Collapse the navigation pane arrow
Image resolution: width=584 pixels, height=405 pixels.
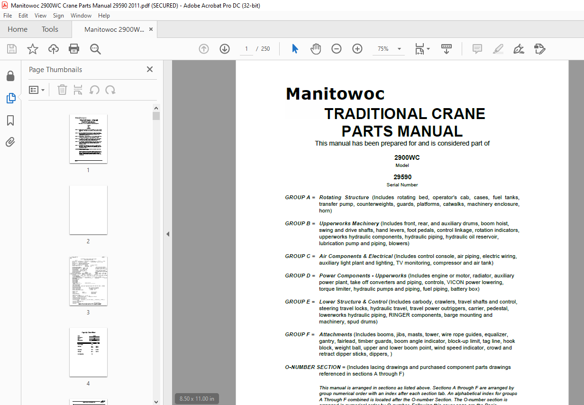point(167,234)
